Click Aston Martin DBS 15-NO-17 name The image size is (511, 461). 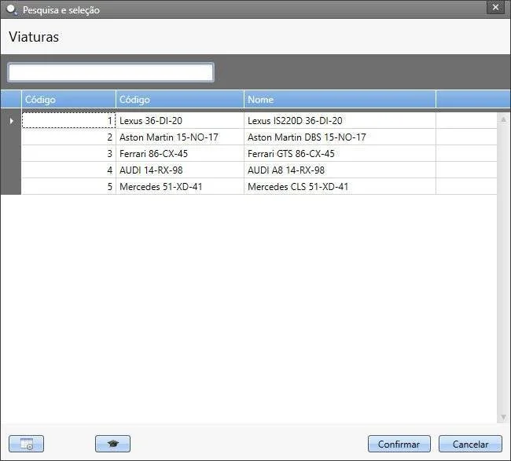[x=340, y=137]
